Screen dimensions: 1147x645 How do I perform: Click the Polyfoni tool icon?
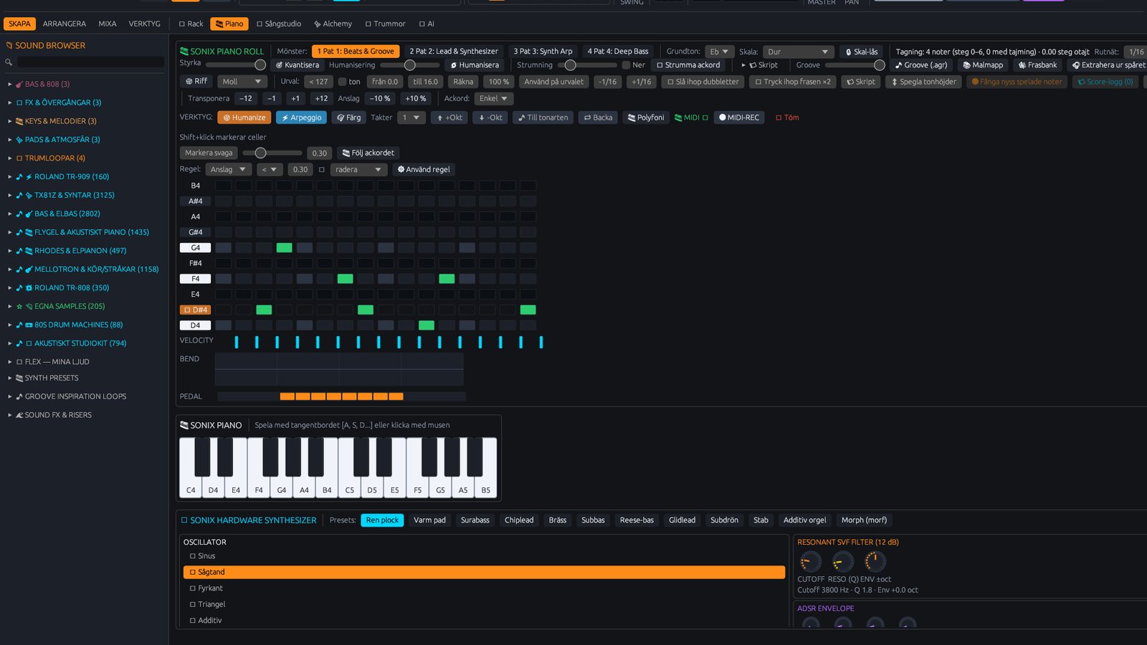pos(631,118)
